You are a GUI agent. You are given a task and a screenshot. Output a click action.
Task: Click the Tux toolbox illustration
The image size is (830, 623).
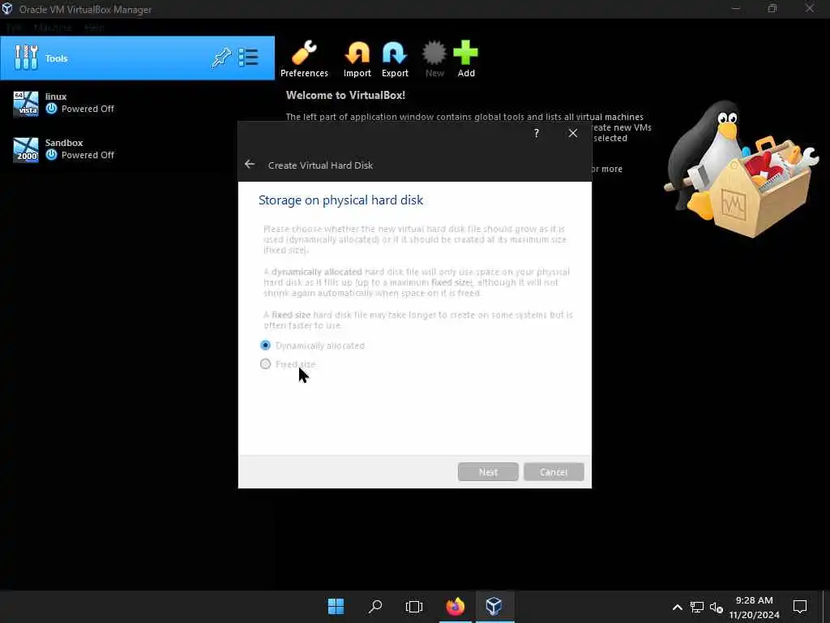coord(741,169)
